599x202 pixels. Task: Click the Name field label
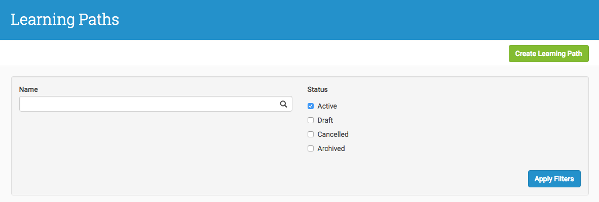pos(28,89)
